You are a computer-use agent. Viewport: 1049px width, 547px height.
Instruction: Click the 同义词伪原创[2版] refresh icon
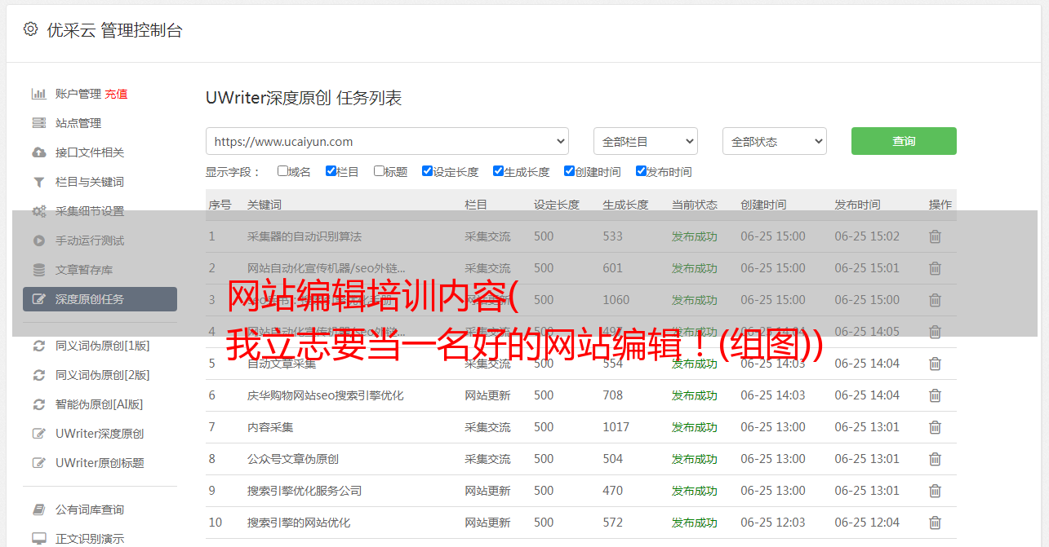38,375
